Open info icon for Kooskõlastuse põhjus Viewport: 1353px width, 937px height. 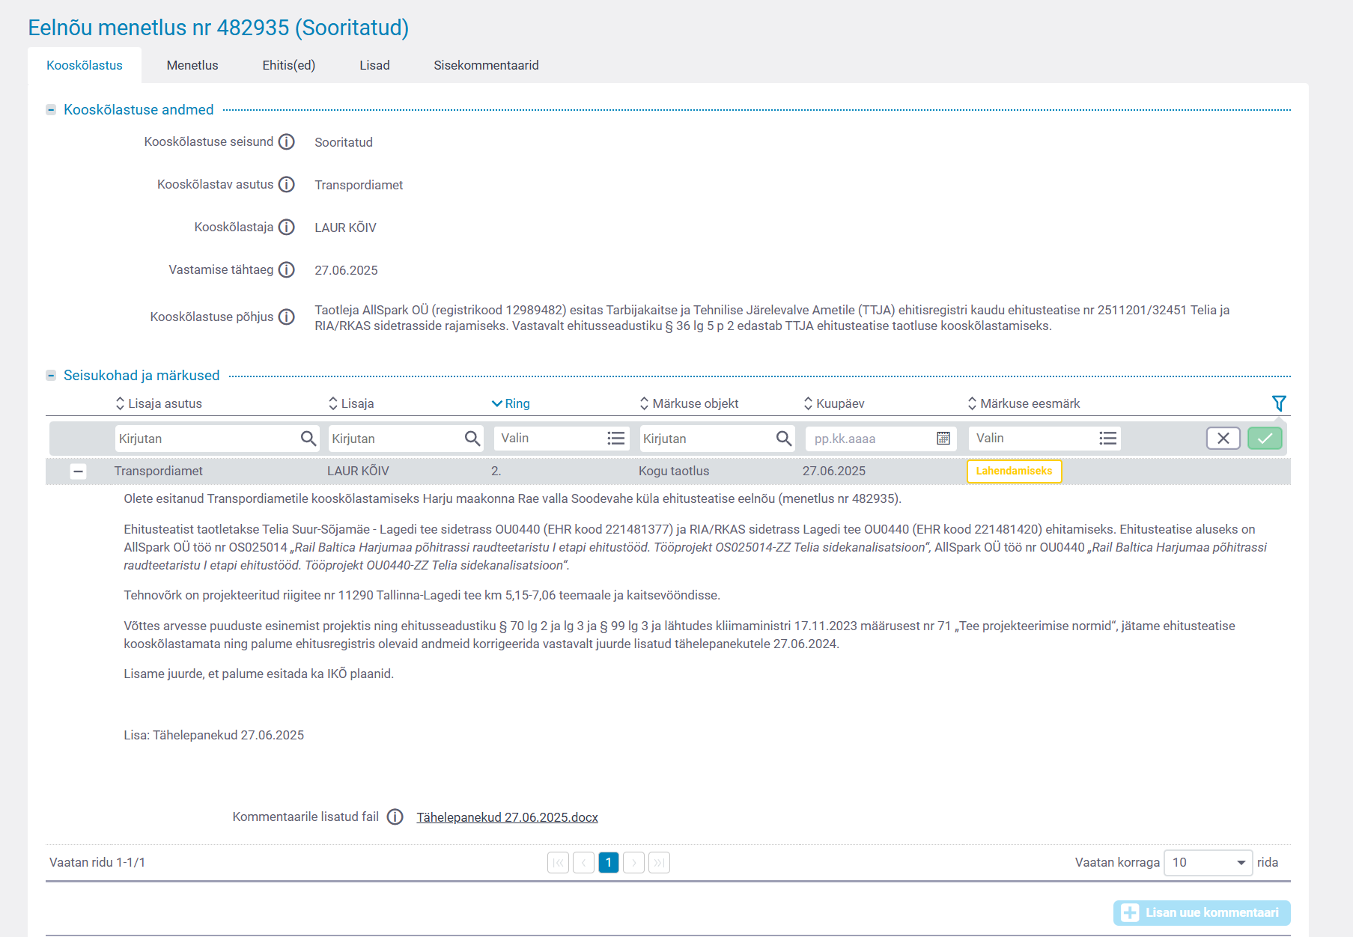coord(287,317)
